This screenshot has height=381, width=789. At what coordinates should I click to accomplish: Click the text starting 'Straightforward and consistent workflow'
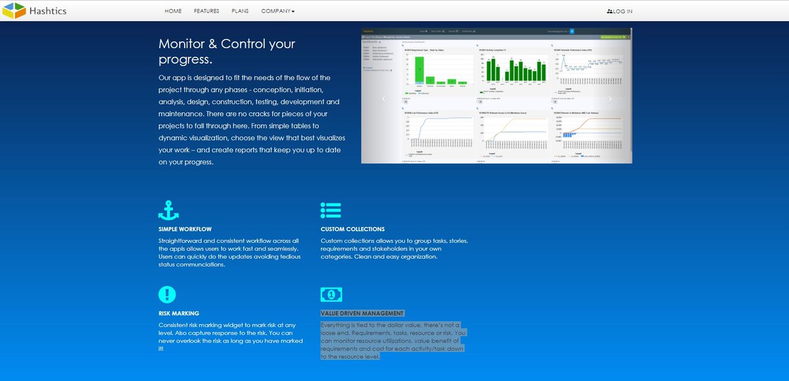(230, 252)
